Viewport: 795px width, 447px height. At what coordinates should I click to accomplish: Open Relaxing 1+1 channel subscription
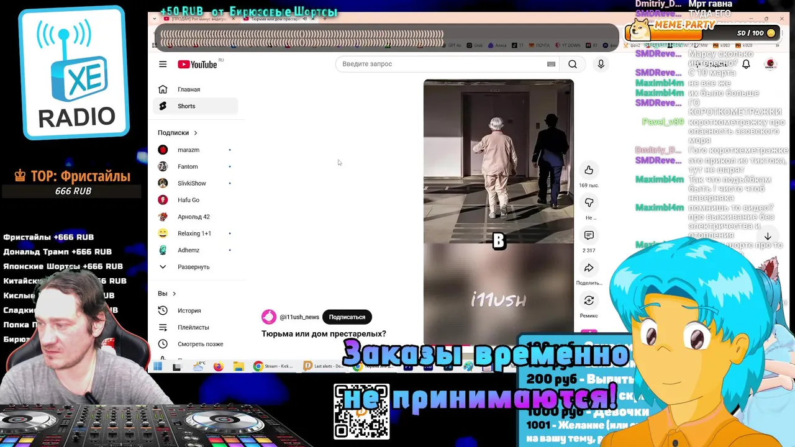tap(195, 233)
